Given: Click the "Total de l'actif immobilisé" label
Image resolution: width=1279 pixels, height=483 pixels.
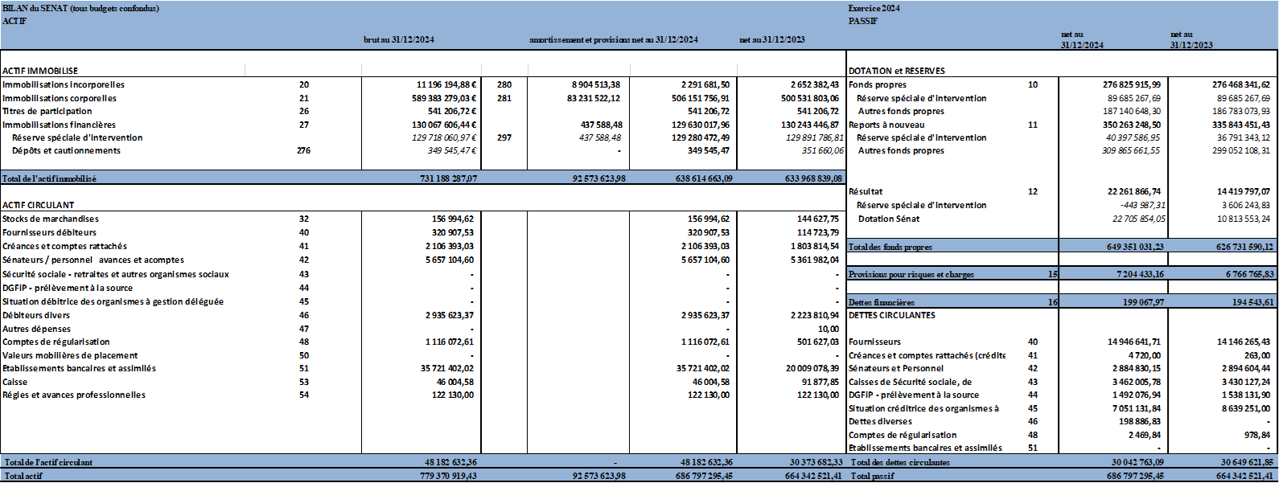Looking at the screenshot, I should coord(50,178).
